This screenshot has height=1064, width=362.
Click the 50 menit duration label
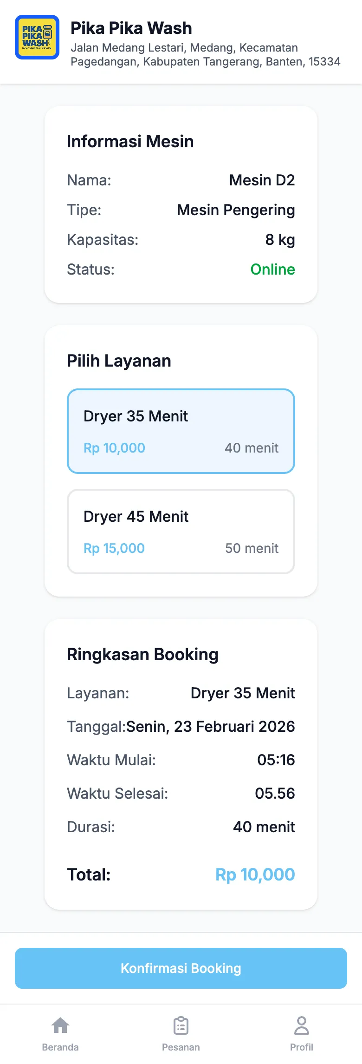[x=252, y=548]
